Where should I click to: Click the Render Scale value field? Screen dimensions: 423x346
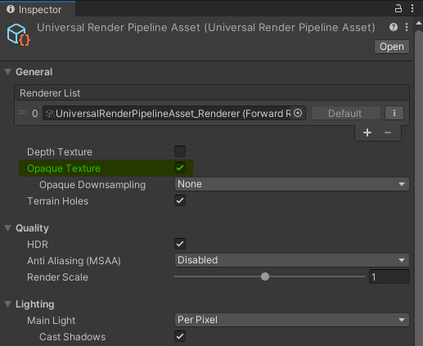click(x=389, y=276)
